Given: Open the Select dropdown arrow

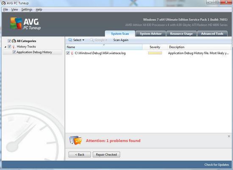Looking at the screenshot, I should point(83,40).
